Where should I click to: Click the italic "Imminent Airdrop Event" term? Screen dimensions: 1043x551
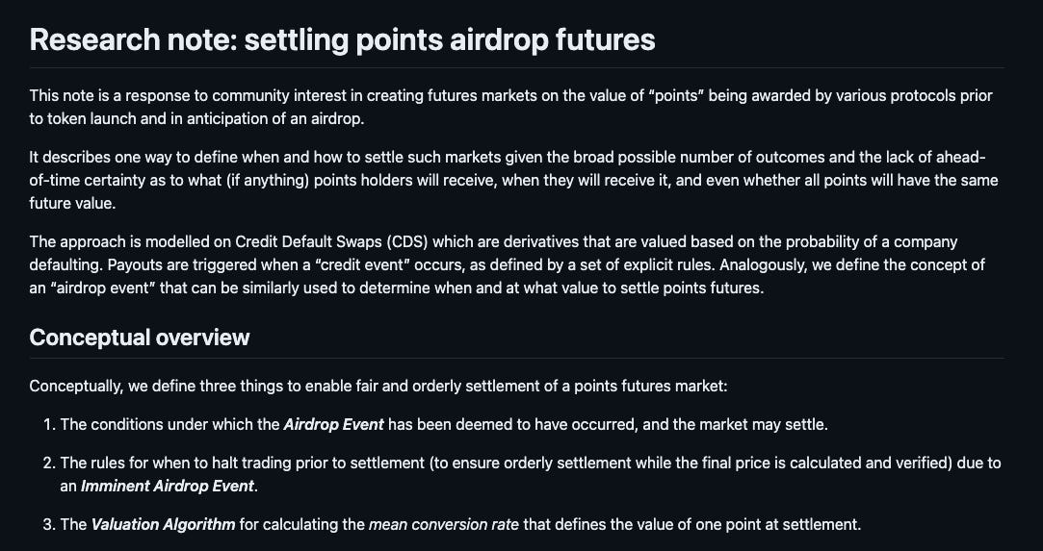click(x=167, y=486)
